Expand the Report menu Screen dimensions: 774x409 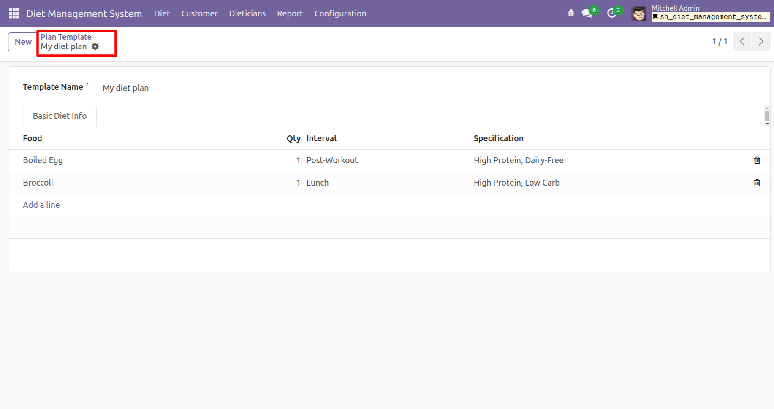click(x=290, y=13)
